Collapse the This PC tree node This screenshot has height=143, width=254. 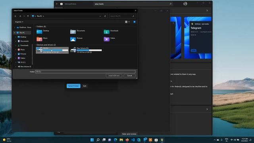pyautogui.click(x=15, y=33)
